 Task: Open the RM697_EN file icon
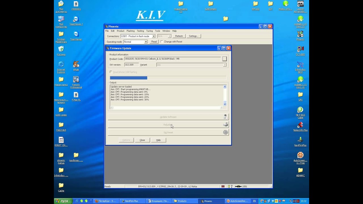click(61, 141)
